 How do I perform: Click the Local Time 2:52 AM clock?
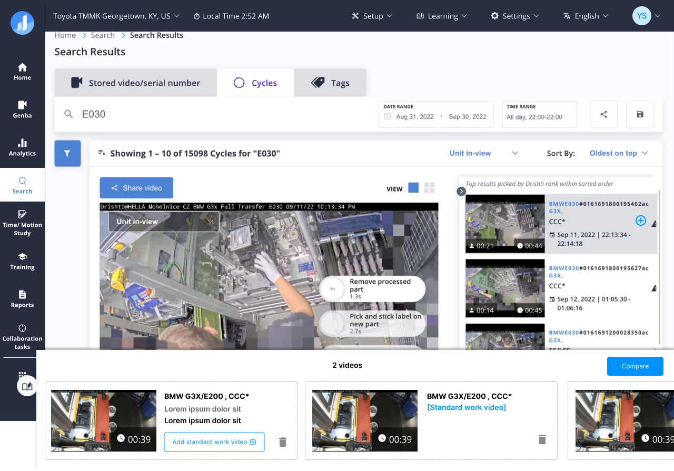[231, 16]
